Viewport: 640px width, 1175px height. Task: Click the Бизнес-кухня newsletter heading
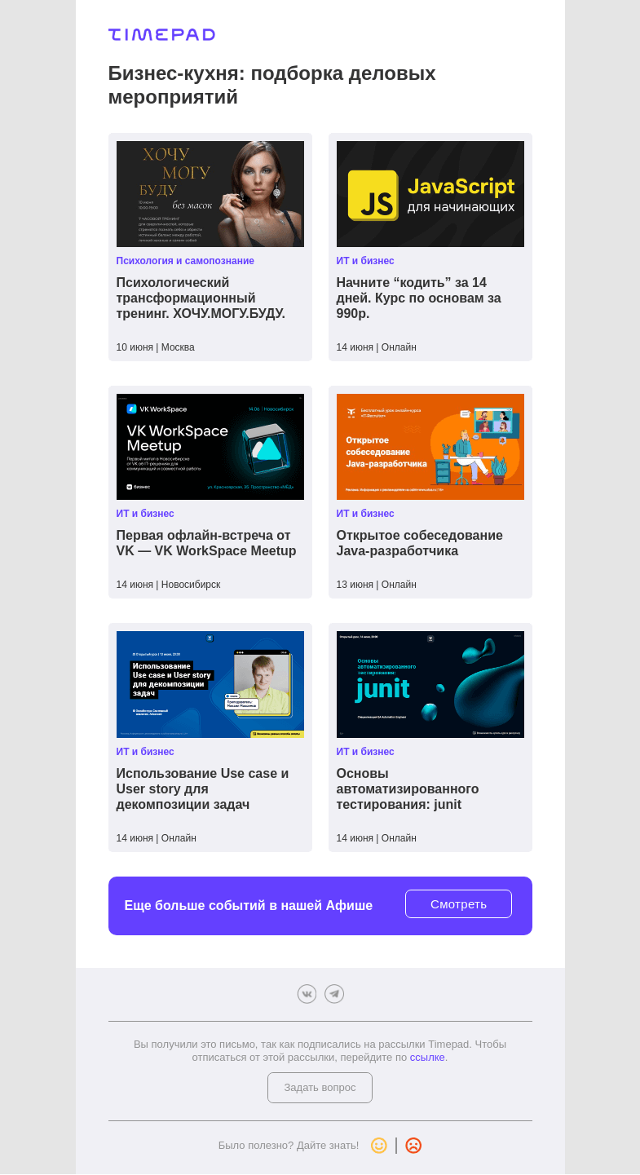click(x=272, y=85)
